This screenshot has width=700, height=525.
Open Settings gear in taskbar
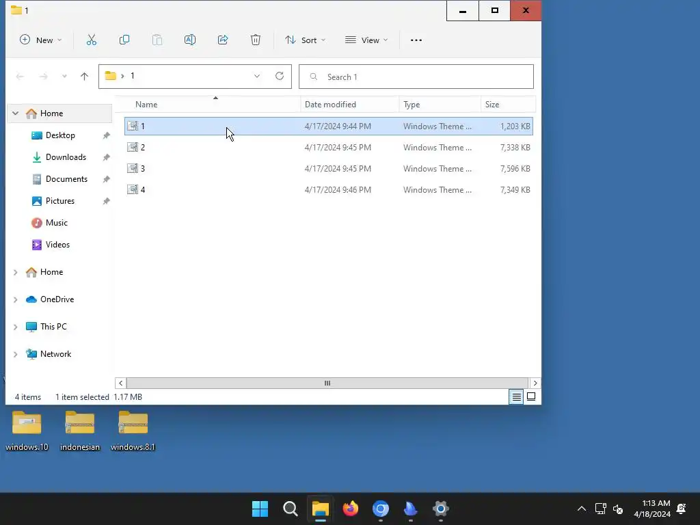pos(441,509)
